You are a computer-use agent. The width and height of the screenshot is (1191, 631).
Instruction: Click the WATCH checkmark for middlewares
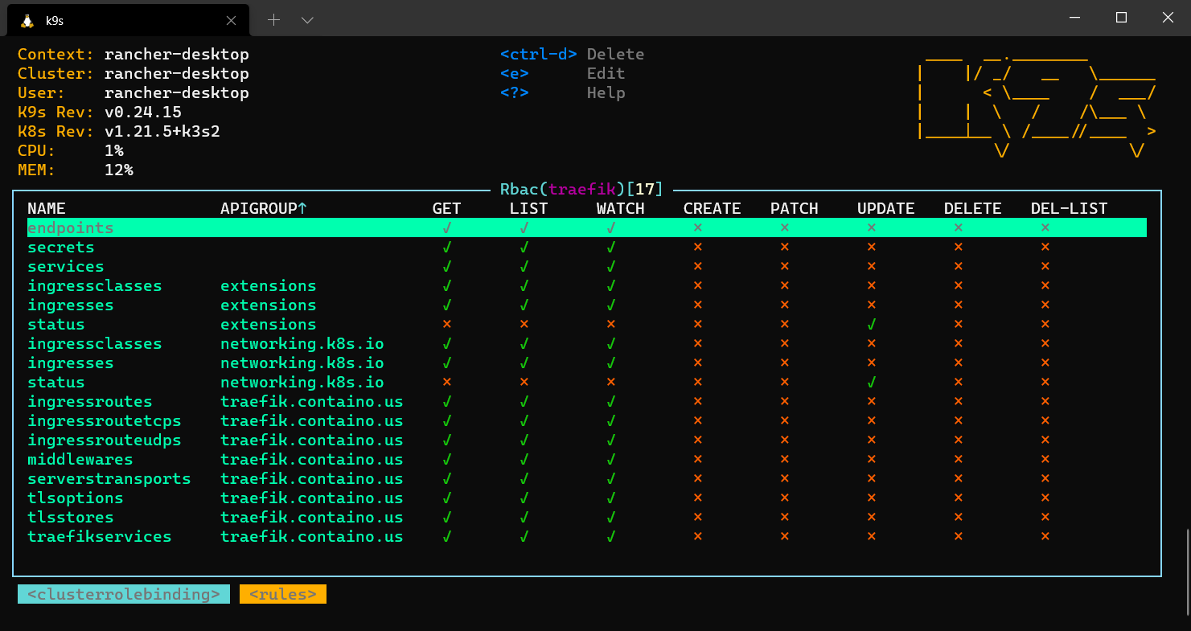[610, 460]
